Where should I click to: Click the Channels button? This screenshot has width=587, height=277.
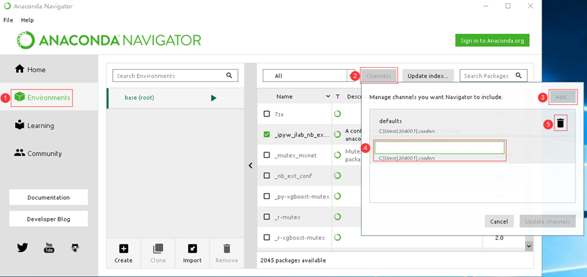(x=379, y=76)
